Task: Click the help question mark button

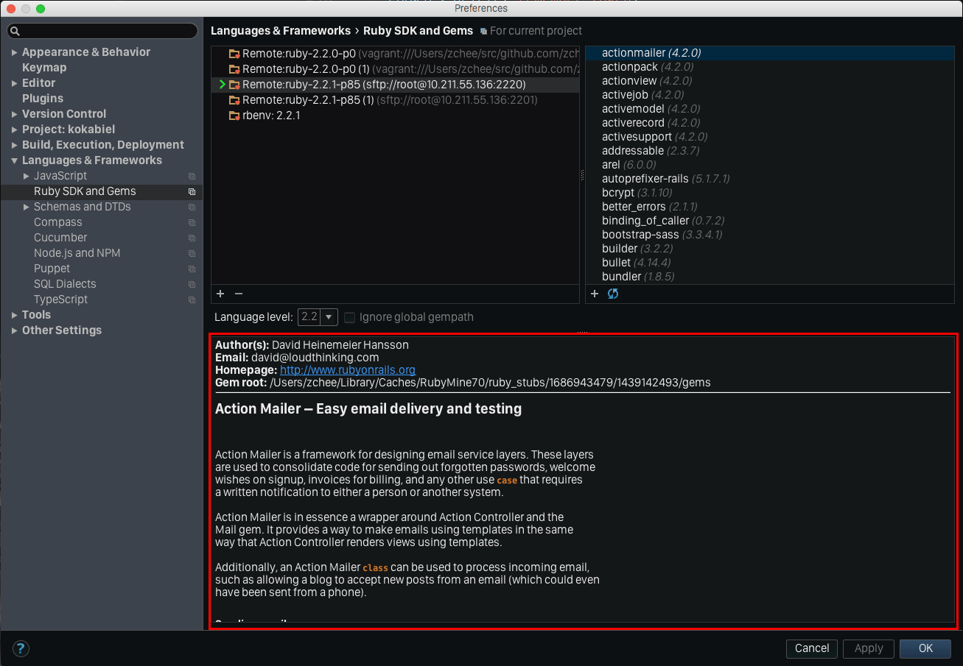Action: tap(21, 648)
